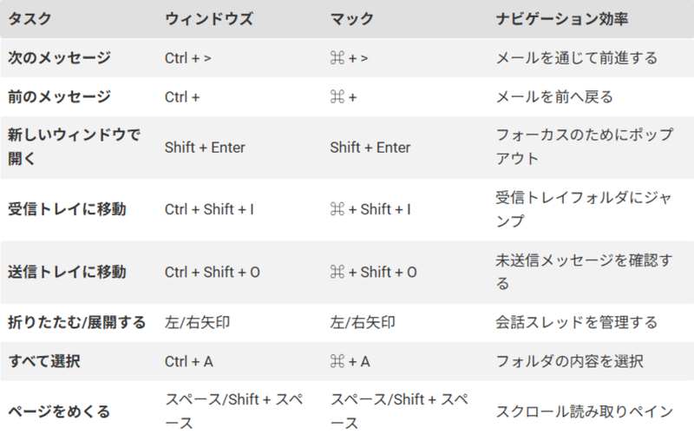Click "左/右矢印" in the マック column
The width and height of the screenshot is (694, 441).
click(363, 323)
